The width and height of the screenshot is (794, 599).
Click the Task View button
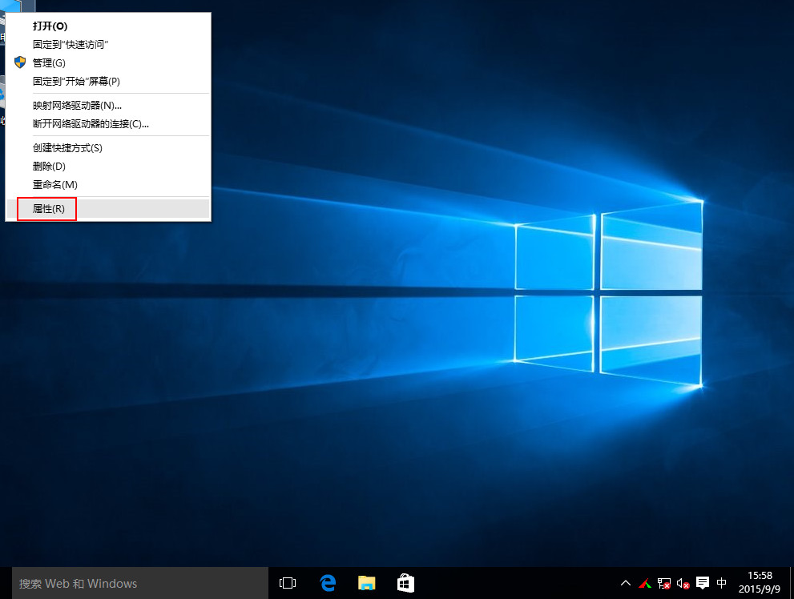pos(288,583)
